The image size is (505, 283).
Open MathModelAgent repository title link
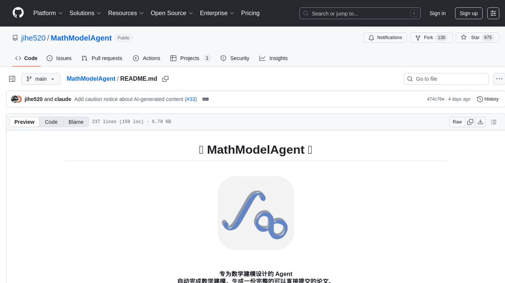[81, 38]
